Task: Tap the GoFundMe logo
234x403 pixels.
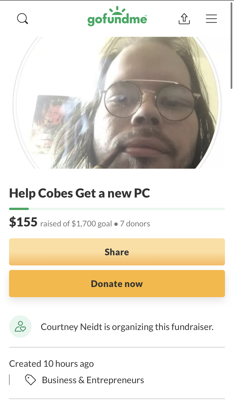Action: point(117,16)
